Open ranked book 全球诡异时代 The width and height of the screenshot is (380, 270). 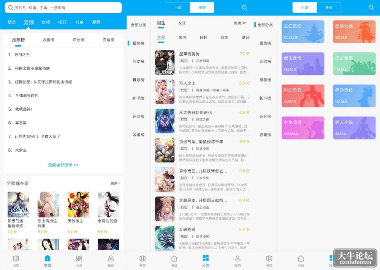[27, 96]
